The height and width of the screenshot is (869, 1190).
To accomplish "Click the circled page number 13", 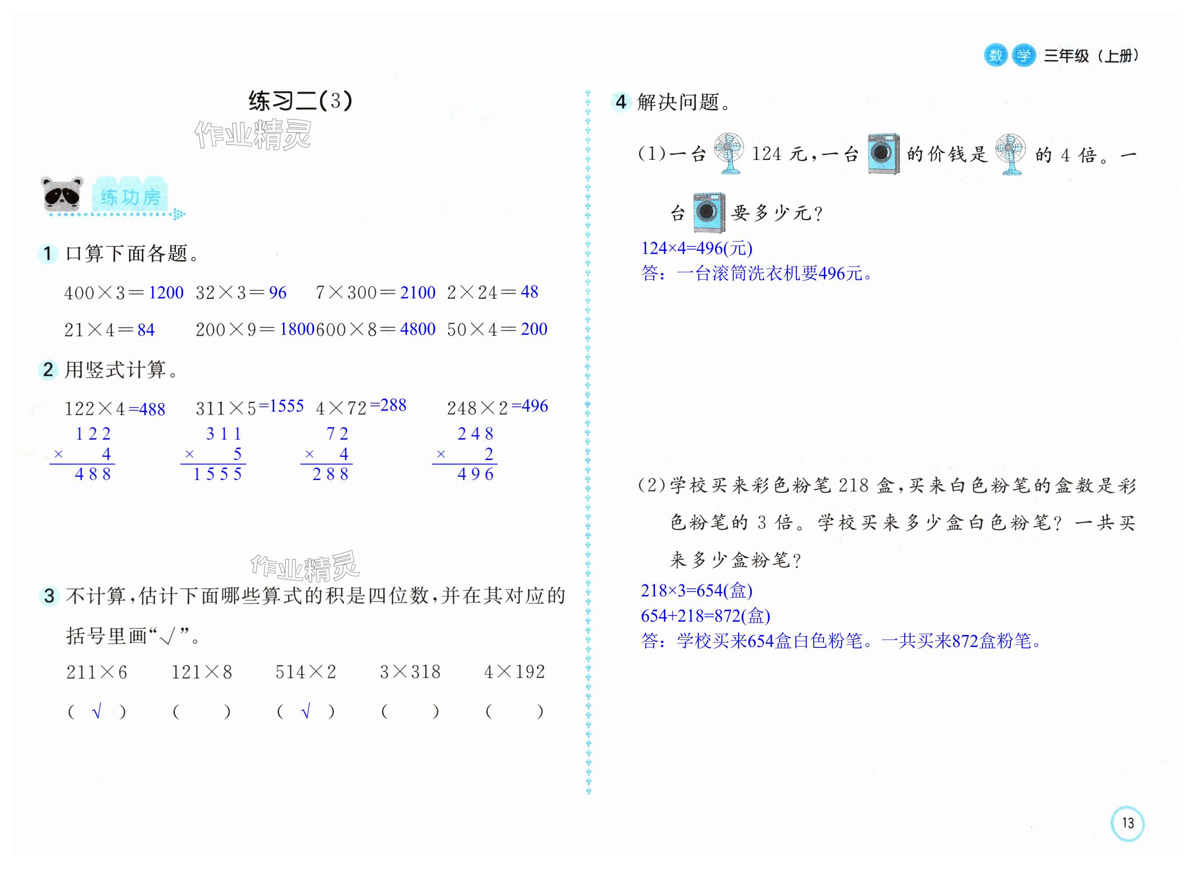I will click(x=1127, y=823).
